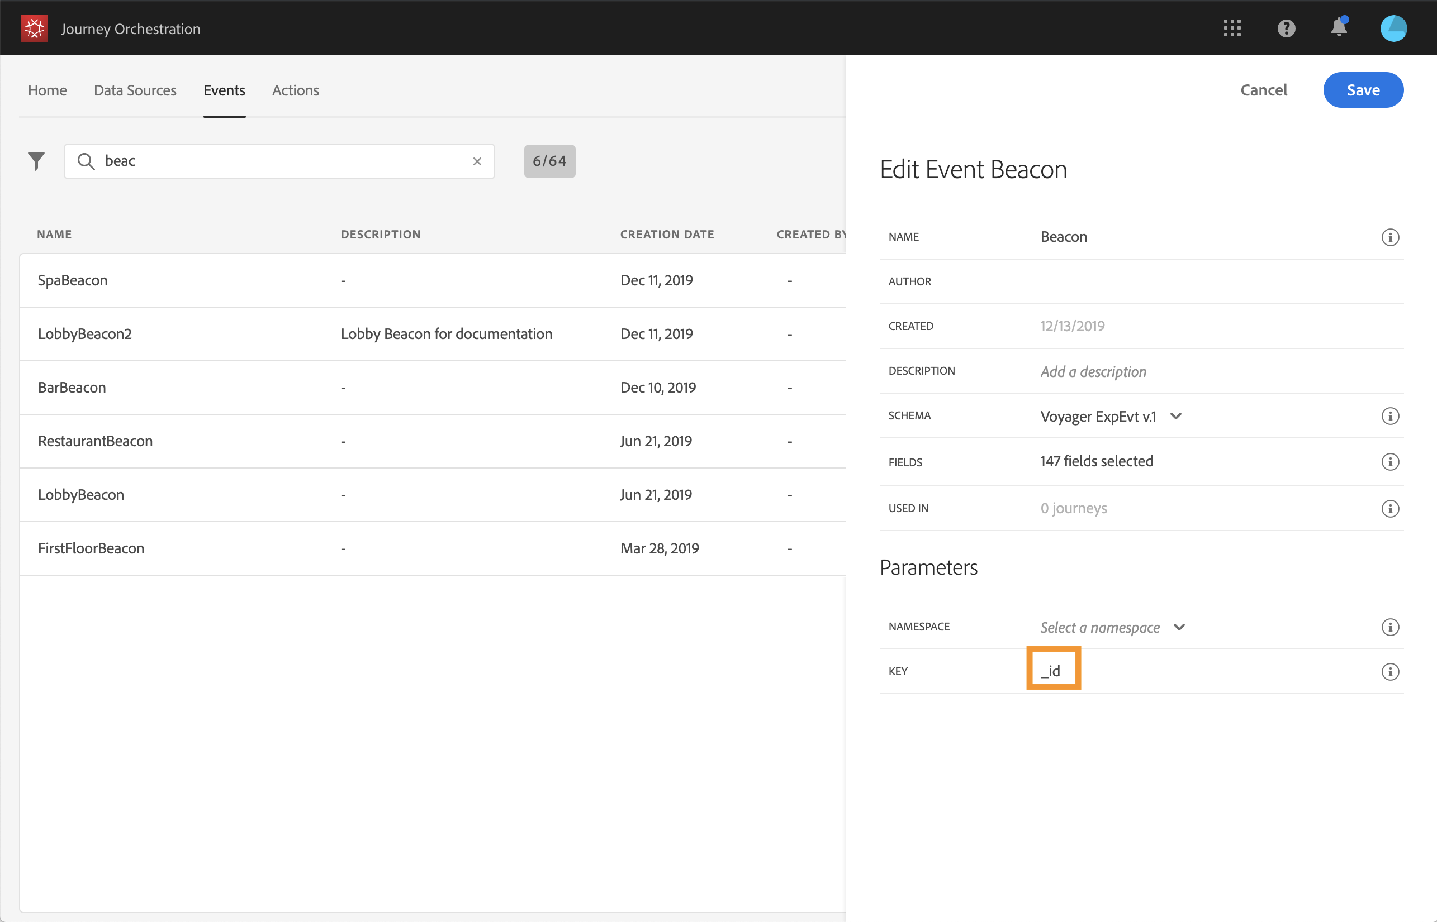Show info for Namespace parameter
Image resolution: width=1437 pixels, height=922 pixels.
[1389, 627]
